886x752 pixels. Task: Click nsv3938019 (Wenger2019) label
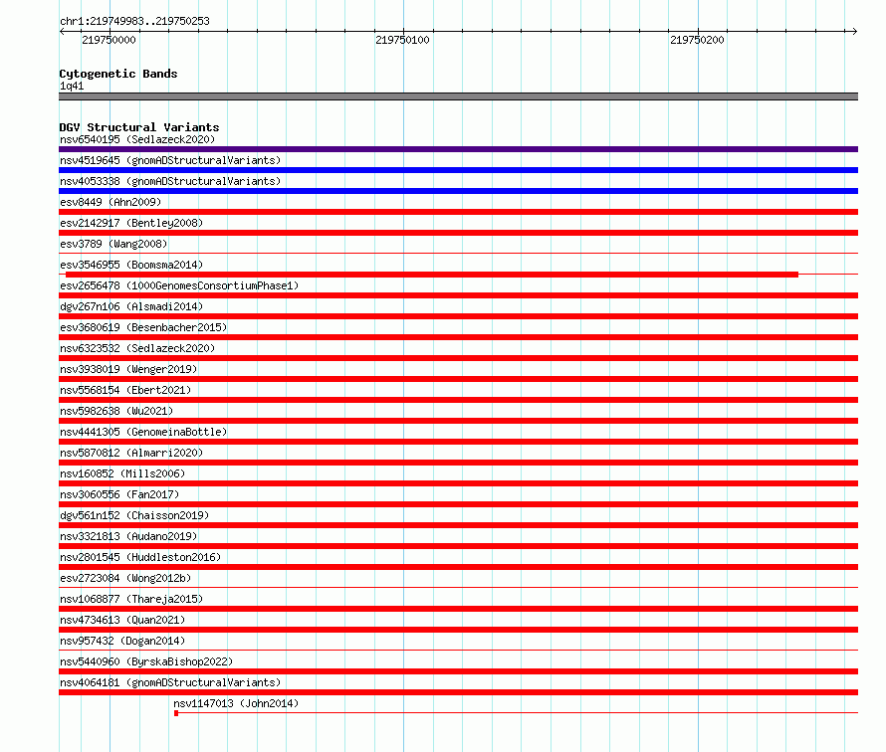[x=128, y=369]
